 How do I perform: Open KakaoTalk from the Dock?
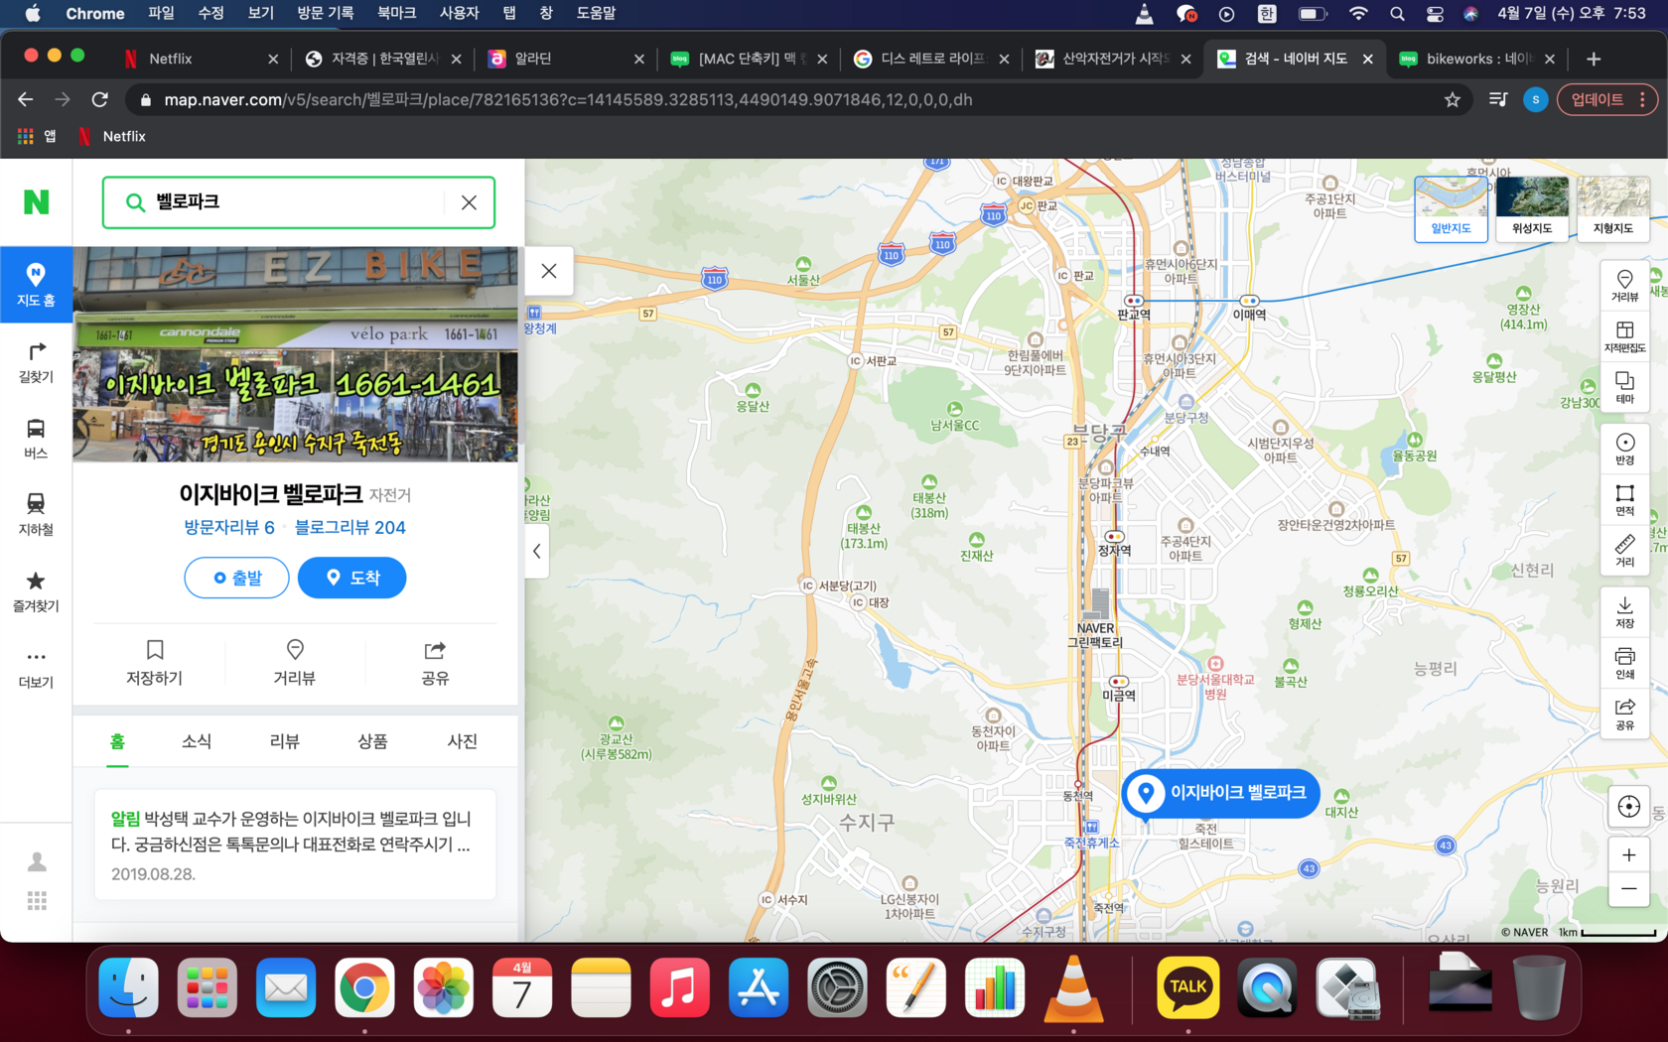(1187, 988)
